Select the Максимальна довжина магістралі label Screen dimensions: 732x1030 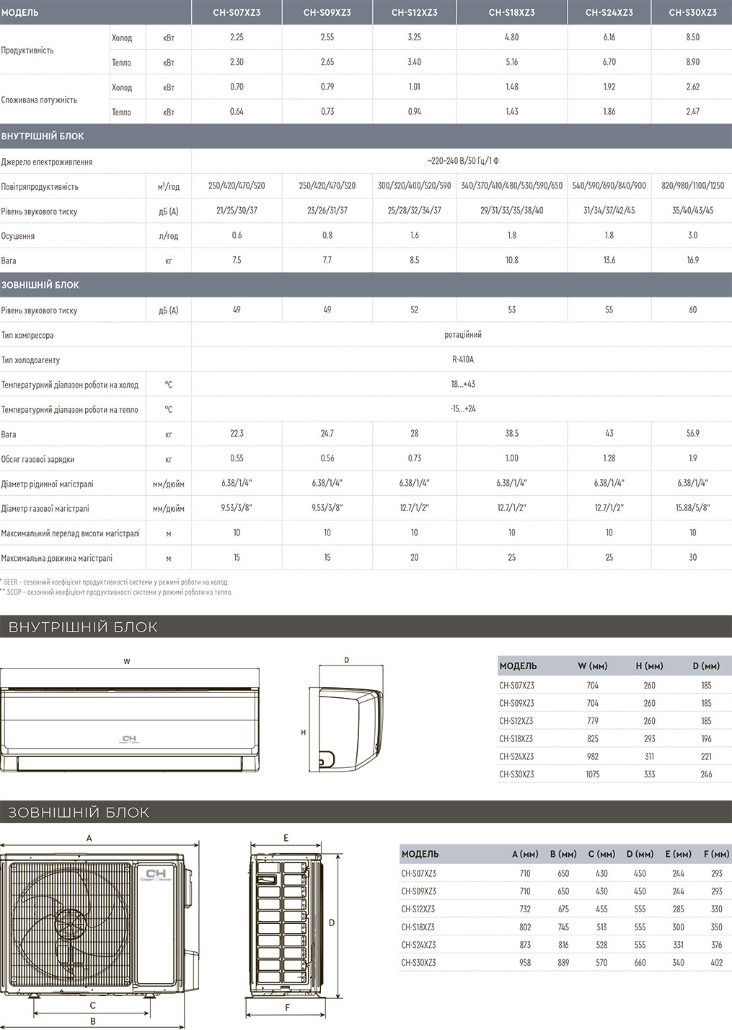(57, 558)
